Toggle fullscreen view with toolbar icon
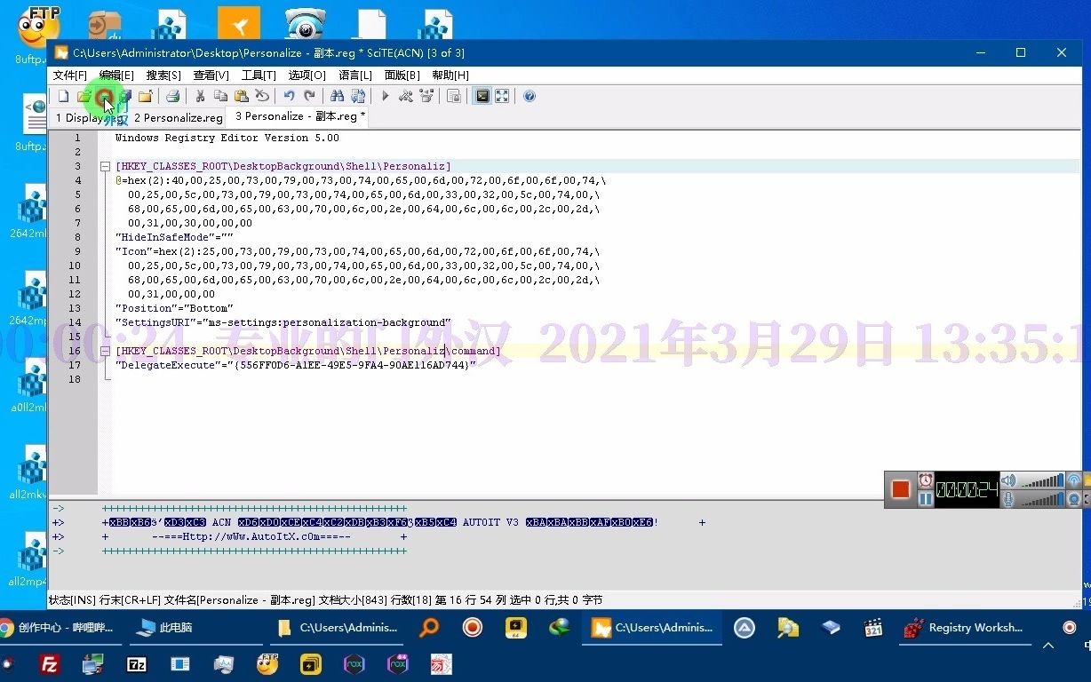The width and height of the screenshot is (1091, 682). 502,96
